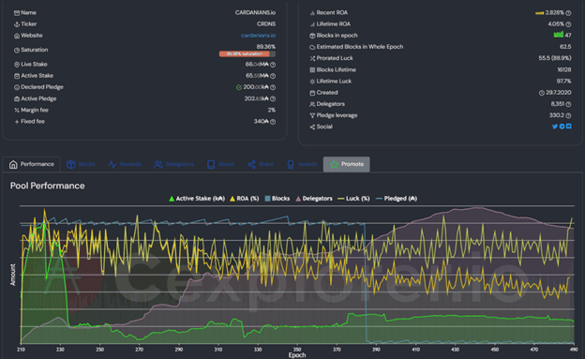Click the help icon next to Fixed fee
The image size is (585, 359).
pyautogui.click(x=273, y=122)
